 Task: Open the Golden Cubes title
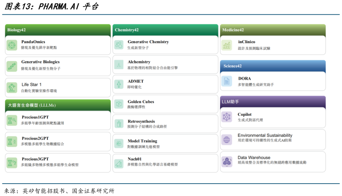pyautogui.click(x=141, y=102)
